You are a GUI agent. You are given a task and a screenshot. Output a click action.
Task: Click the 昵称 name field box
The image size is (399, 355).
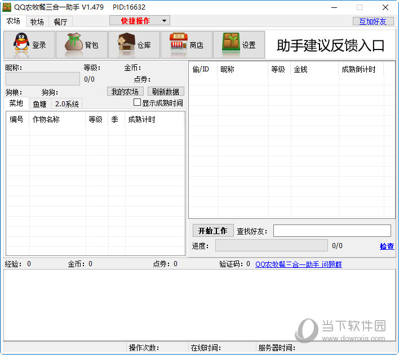(x=43, y=79)
